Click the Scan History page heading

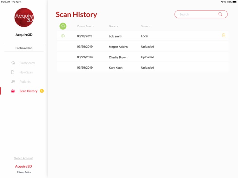coord(76,15)
